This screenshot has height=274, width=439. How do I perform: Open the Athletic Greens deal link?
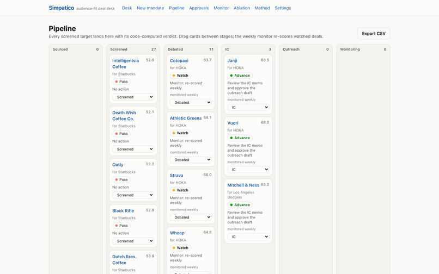pos(186,118)
